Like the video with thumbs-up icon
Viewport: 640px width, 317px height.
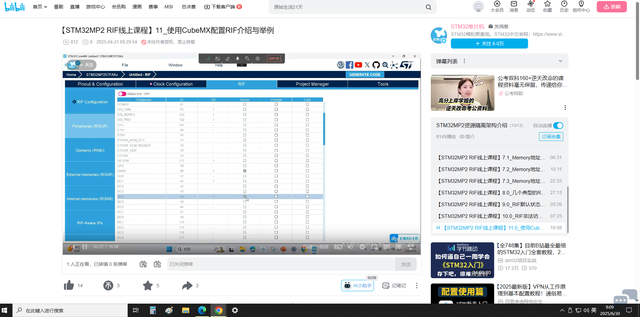(69, 285)
